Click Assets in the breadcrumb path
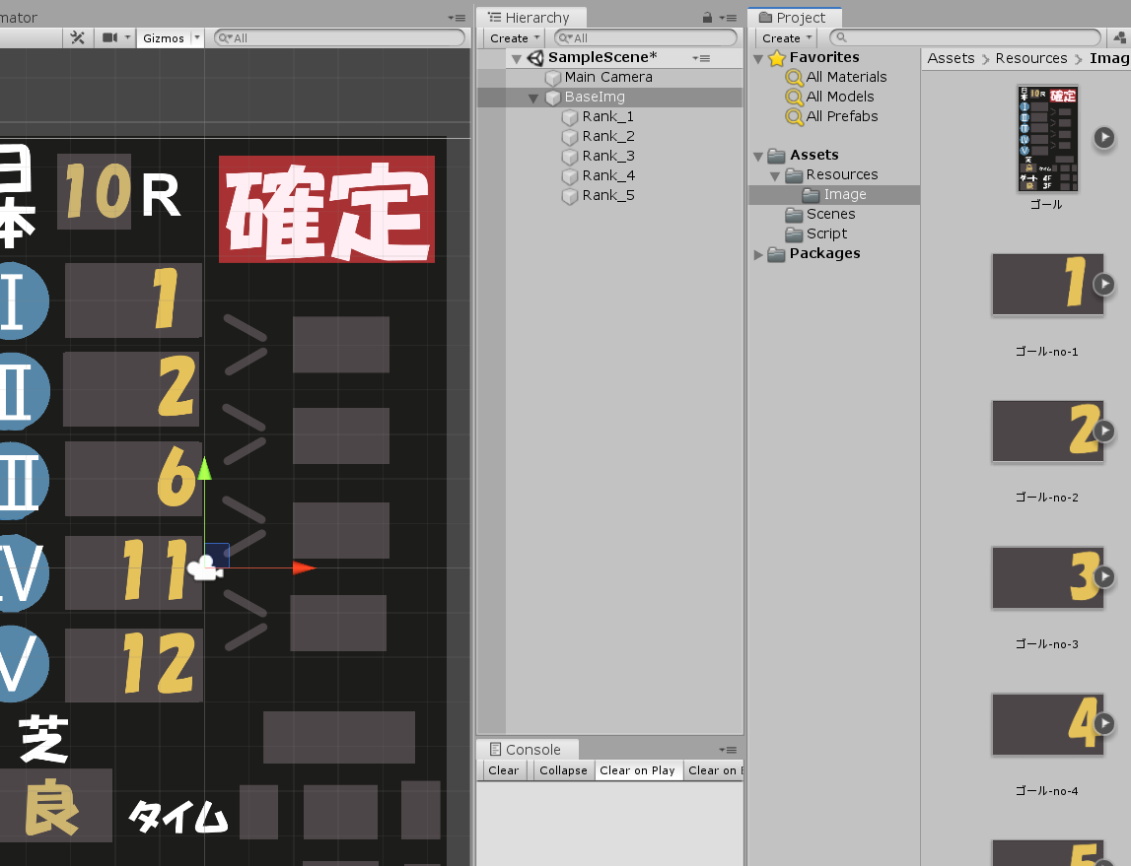The image size is (1131, 866). [x=951, y=58]
